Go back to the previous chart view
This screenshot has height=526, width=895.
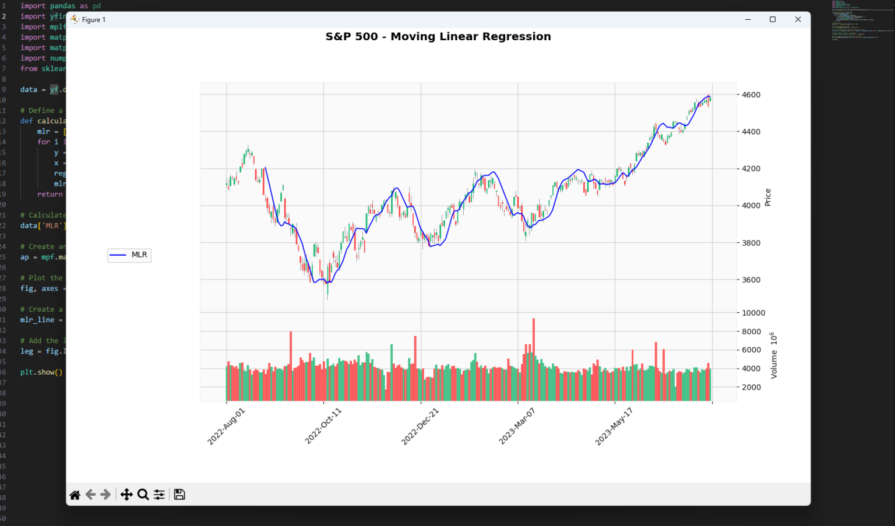tap(90, 494)
